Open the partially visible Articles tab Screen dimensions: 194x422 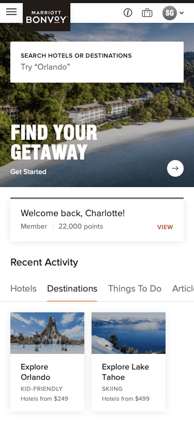pyautogui.click(x=183, y=288)
